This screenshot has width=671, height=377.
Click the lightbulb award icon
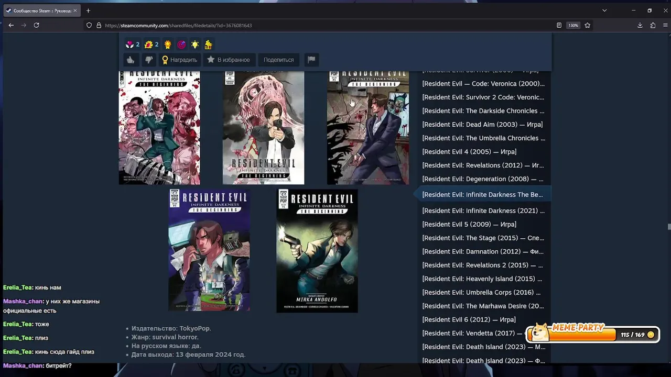(x=195, y=45)
